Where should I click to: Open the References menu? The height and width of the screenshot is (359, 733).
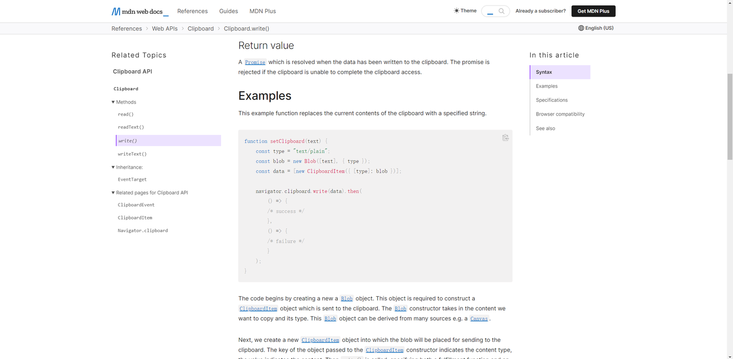coord(192,11)
